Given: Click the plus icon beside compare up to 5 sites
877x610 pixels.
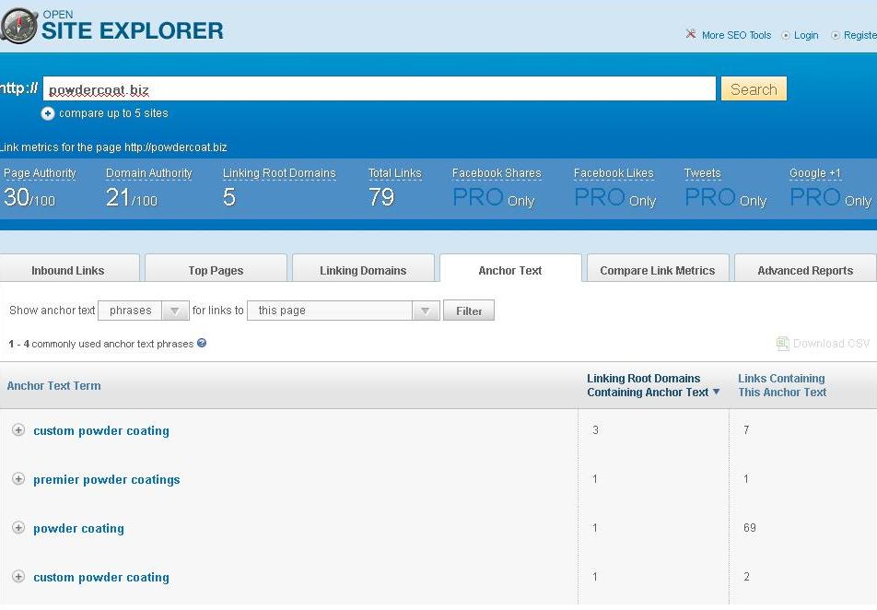Looking at the screenshot, I should pyautogui.click(x=48, y=113).
